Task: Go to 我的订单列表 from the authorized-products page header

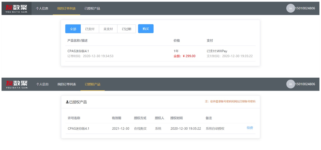Action: 67,84
